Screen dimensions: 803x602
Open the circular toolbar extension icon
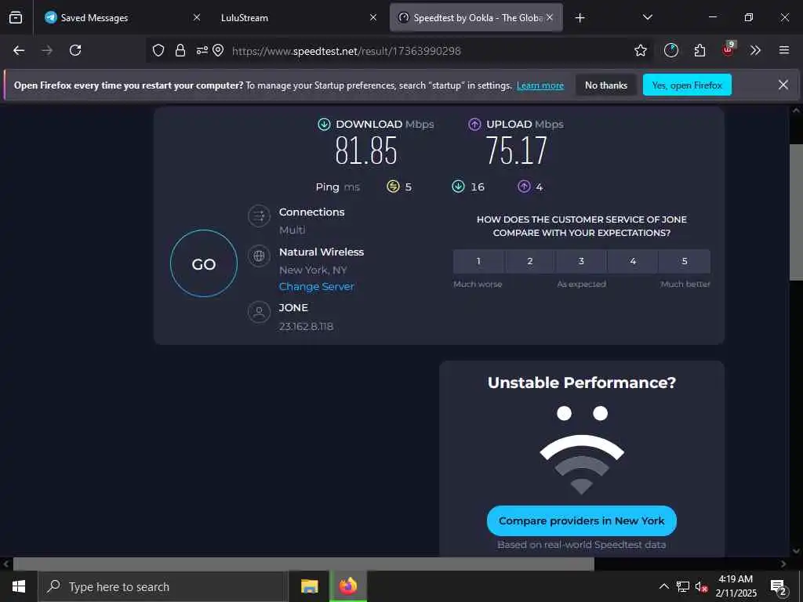point(671,50)
